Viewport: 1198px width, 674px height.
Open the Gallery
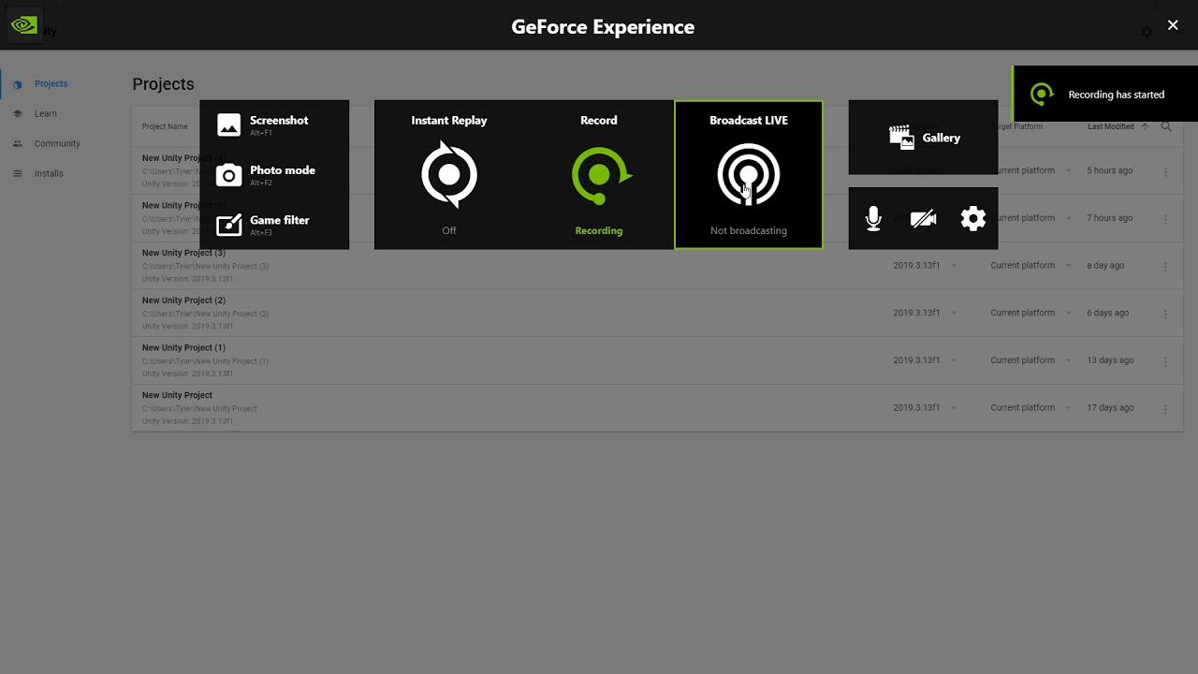coord(923,138)
